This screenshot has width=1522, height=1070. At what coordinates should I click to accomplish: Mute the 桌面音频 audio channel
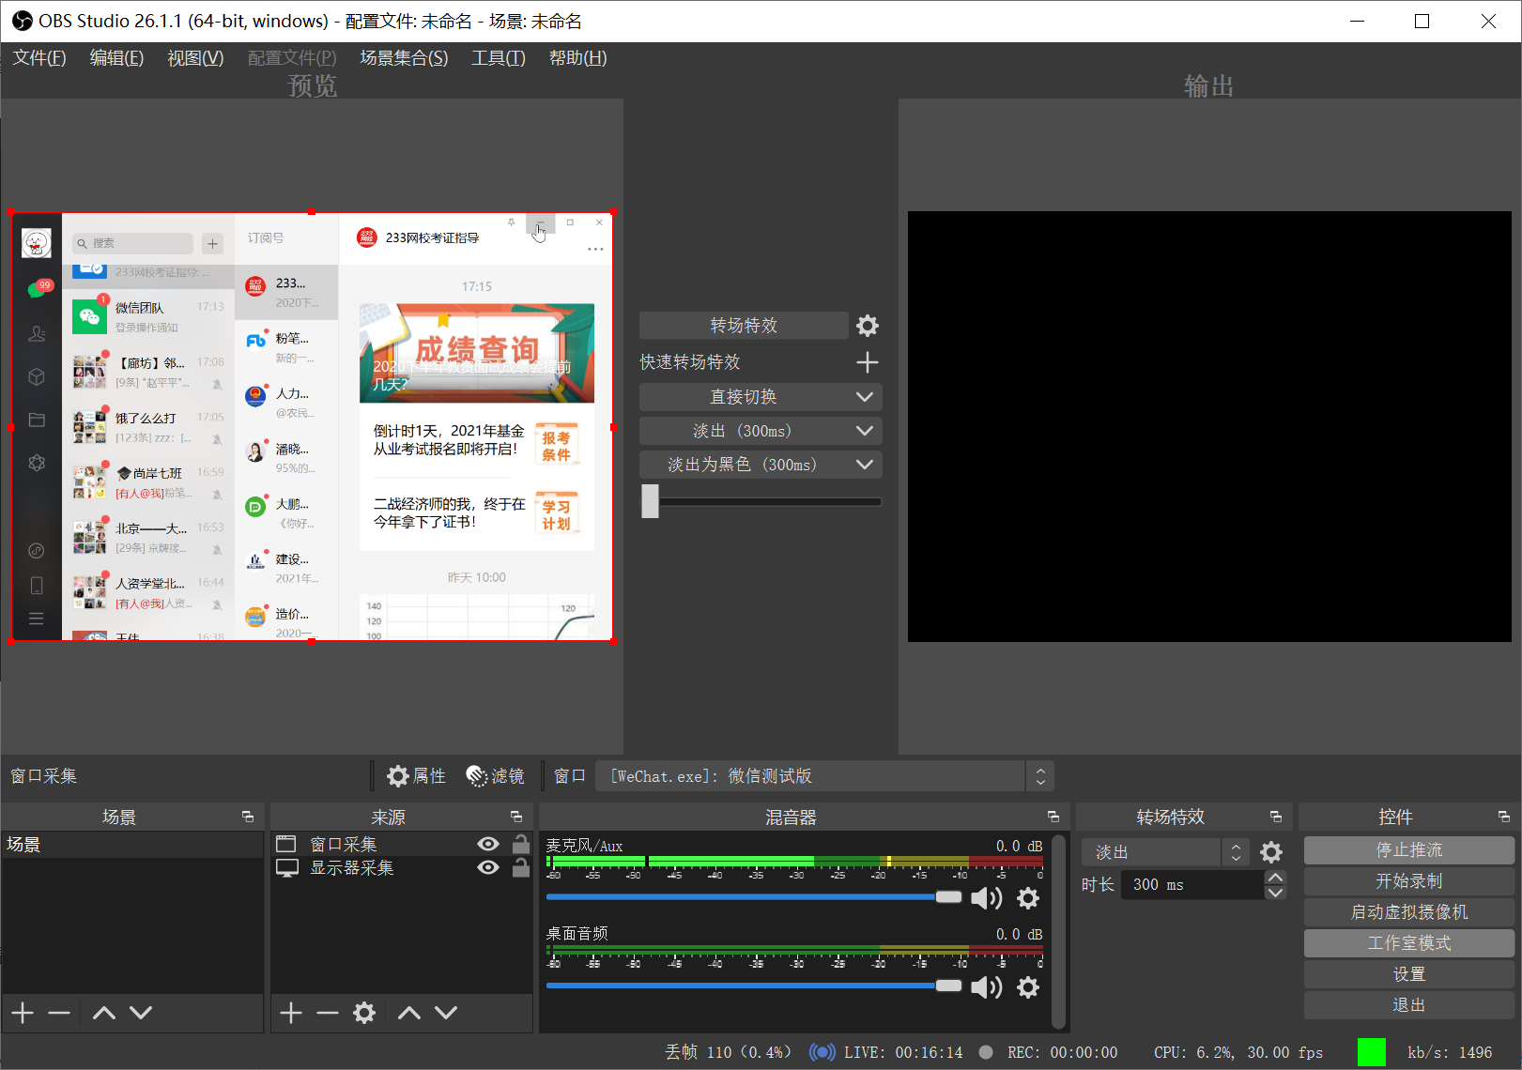[x=986, y=987]
